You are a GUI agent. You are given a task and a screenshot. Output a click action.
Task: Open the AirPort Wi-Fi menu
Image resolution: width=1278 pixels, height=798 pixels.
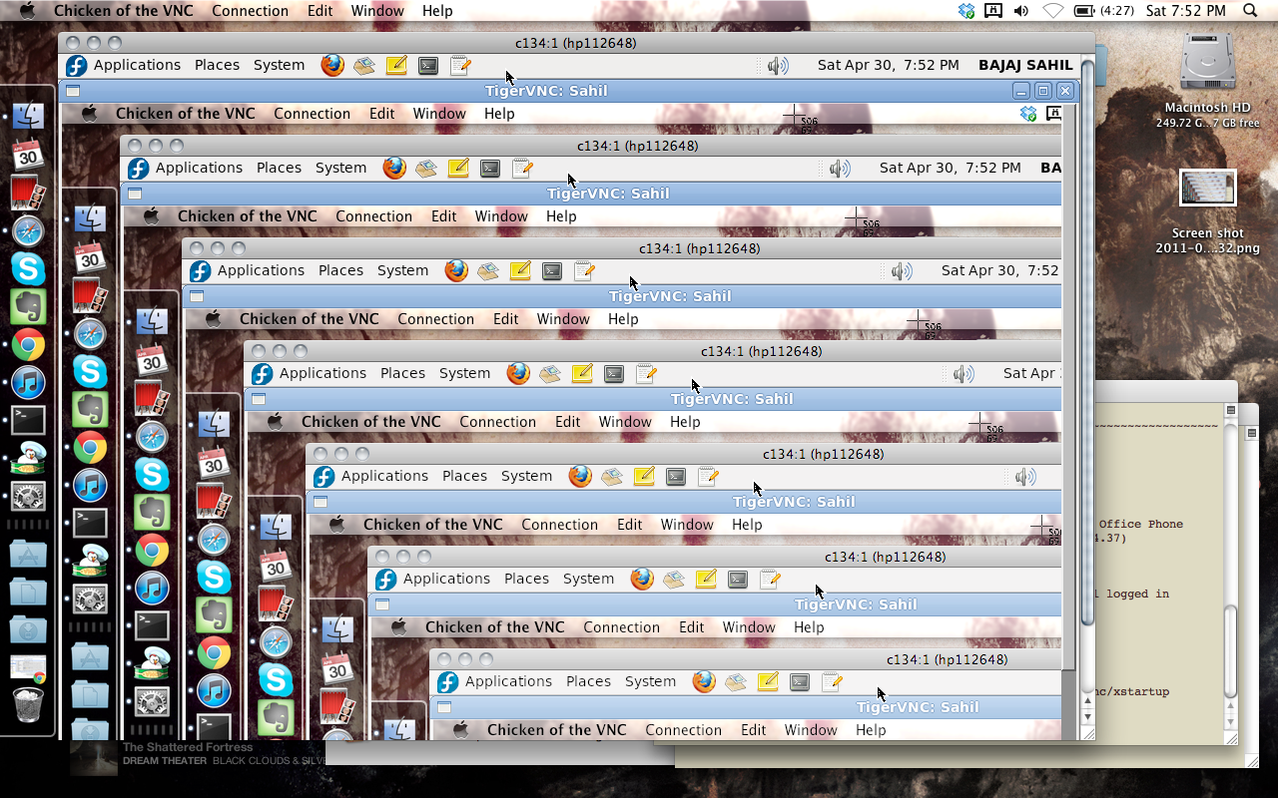[1052, 11]
